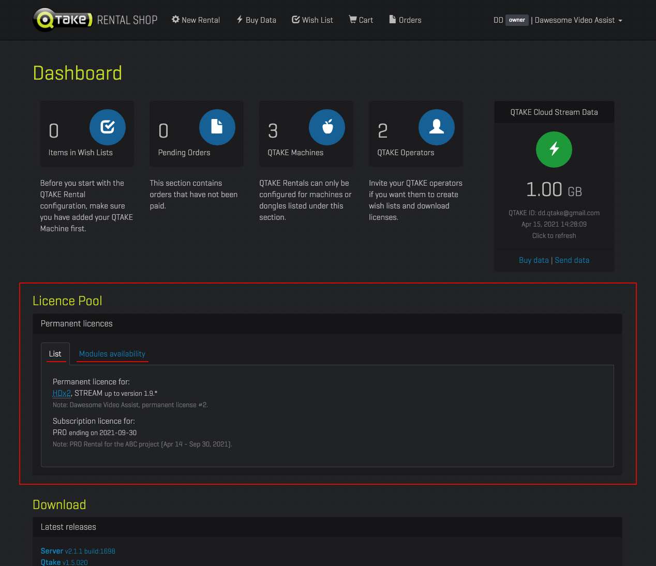Viewport: 656px width, 566px height.
Task: Click the QTAKE Operators user icon
Action: [x=437, y=127]
